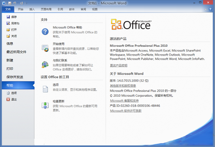Screen dimensions: 215x147
Task: Open the Microsoft 客服和支持 link
Action: point(124,101)
